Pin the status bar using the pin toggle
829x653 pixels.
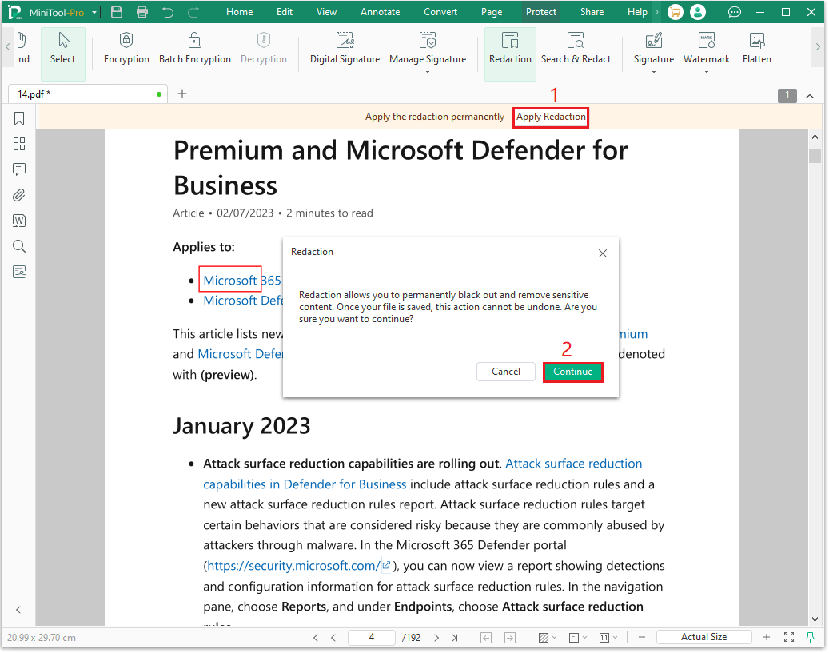coord(811,636)
